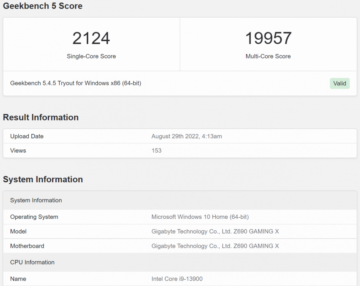Click the Geekbench 5.4.5 Tryout version text
This screenshot has width=360, height=286.
(x=76, y=83)
